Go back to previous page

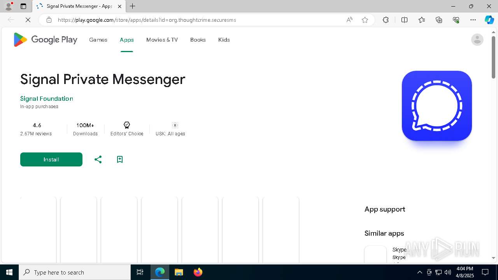point(11,20)
